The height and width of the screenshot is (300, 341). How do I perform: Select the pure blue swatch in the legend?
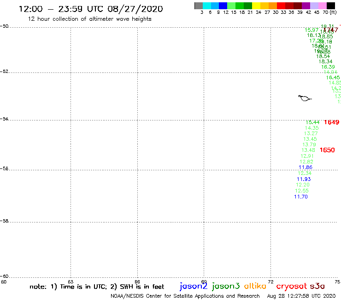tap(223, 6)
